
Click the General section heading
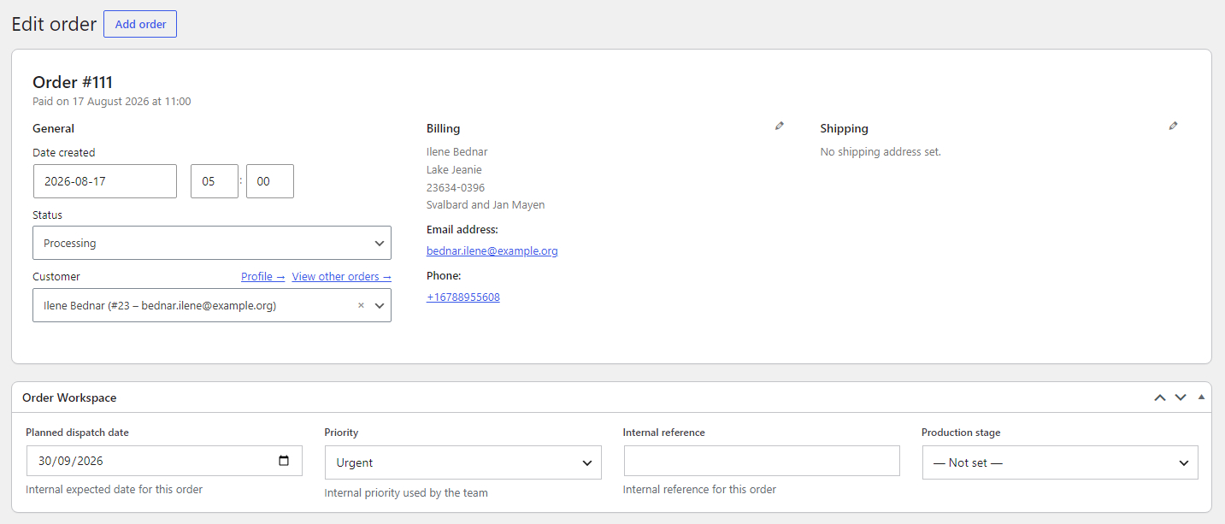54,128
